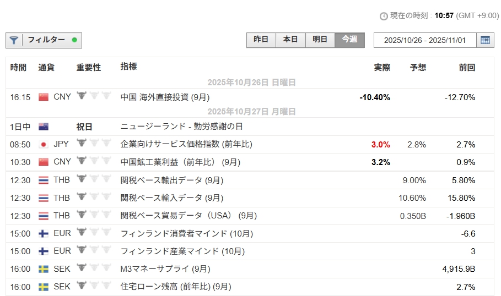
Task: Open the 中国 海外直接投資 (9月) indicator
Action: 165,97
